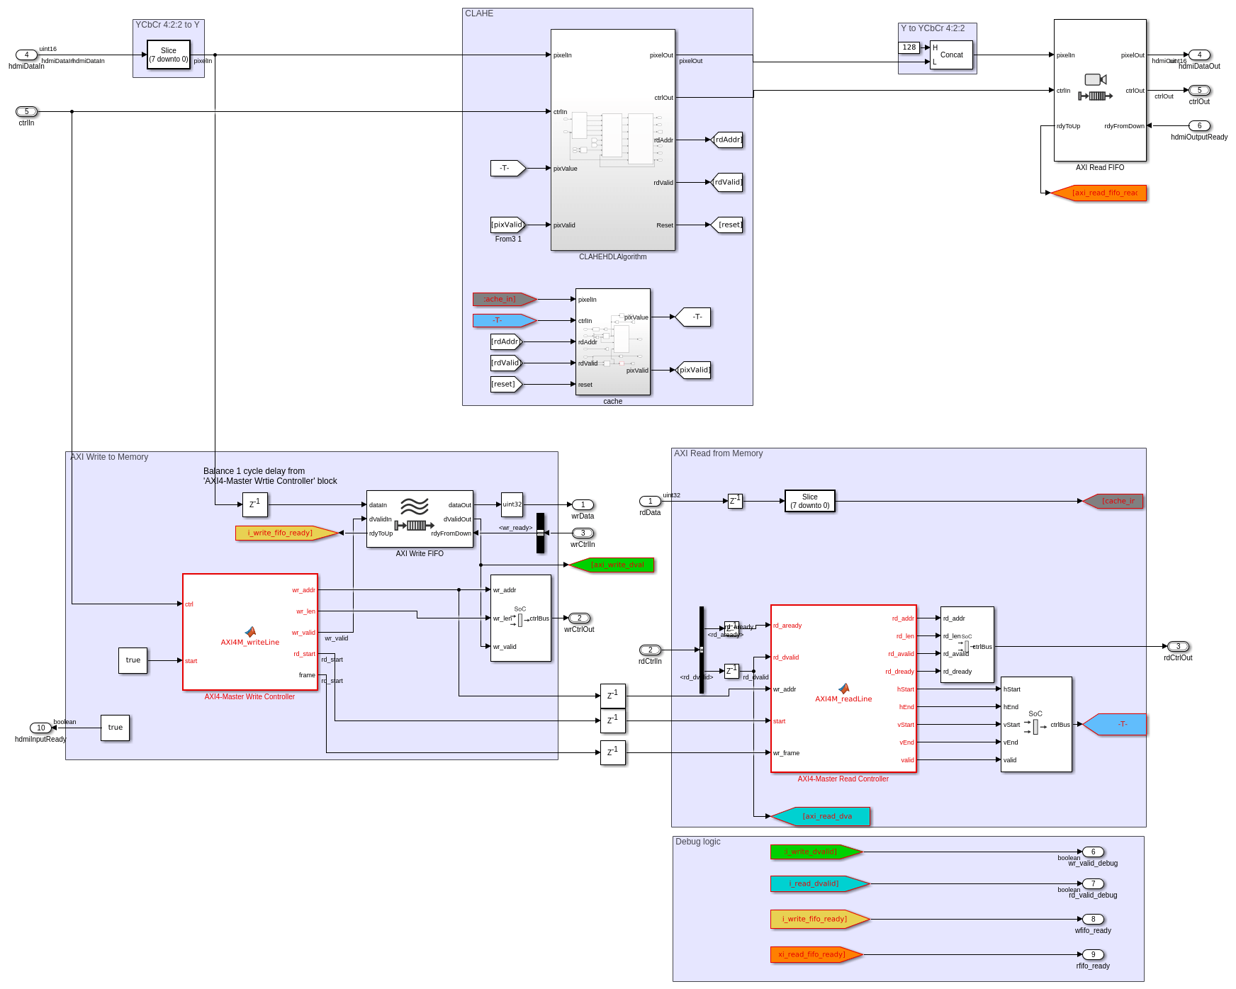Click the pixValid From3 1 block

pyautogui.click(x=507, y=225)
